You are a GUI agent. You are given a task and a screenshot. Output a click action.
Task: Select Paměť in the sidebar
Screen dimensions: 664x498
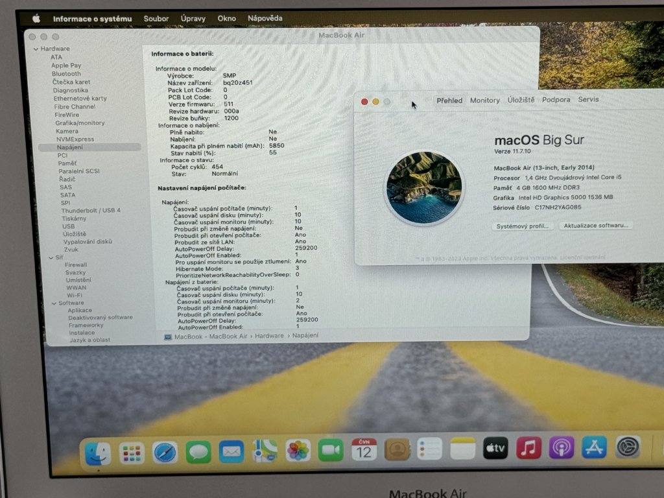coord(67,163)
